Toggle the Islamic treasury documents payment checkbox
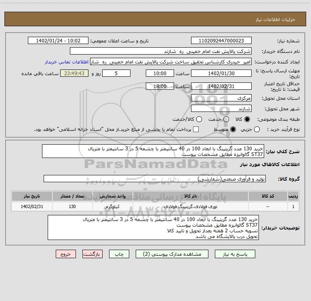311x301 pixels. (x=196, y=129)
